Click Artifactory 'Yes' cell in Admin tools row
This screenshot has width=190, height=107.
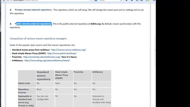click(x=102, y=84)
